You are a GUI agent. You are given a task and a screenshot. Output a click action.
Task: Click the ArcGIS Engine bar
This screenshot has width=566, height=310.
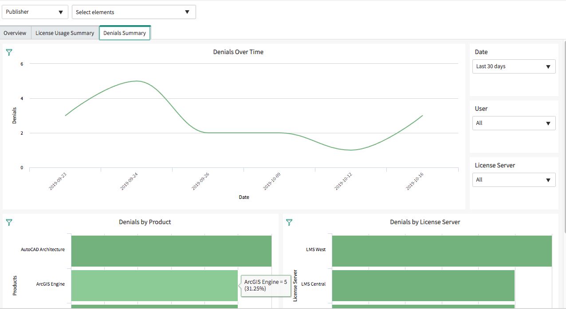(x=154, y=286)
